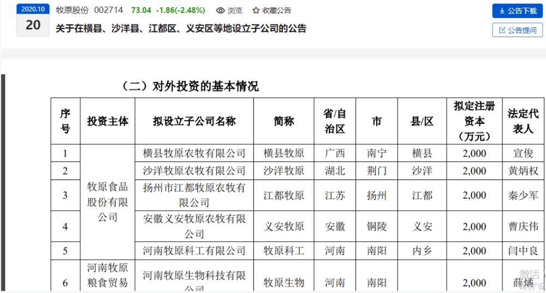Click the 2,000 capital in 横县 row
The image size is (546, 293).
[474, 153]
